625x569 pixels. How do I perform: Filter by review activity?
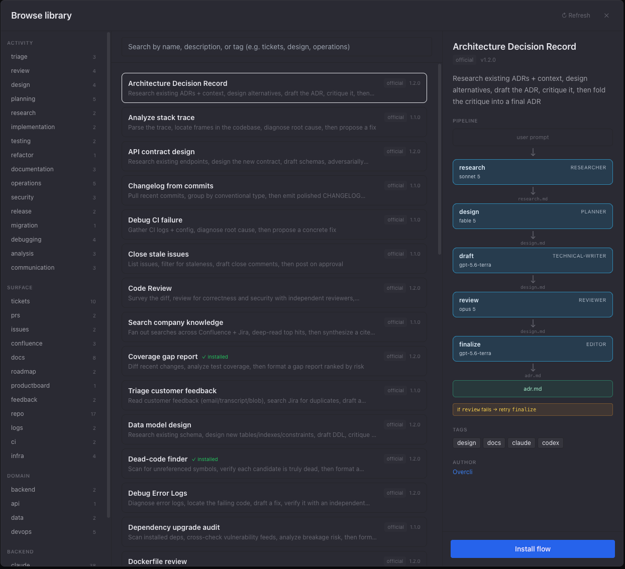[x=53, y=71]
